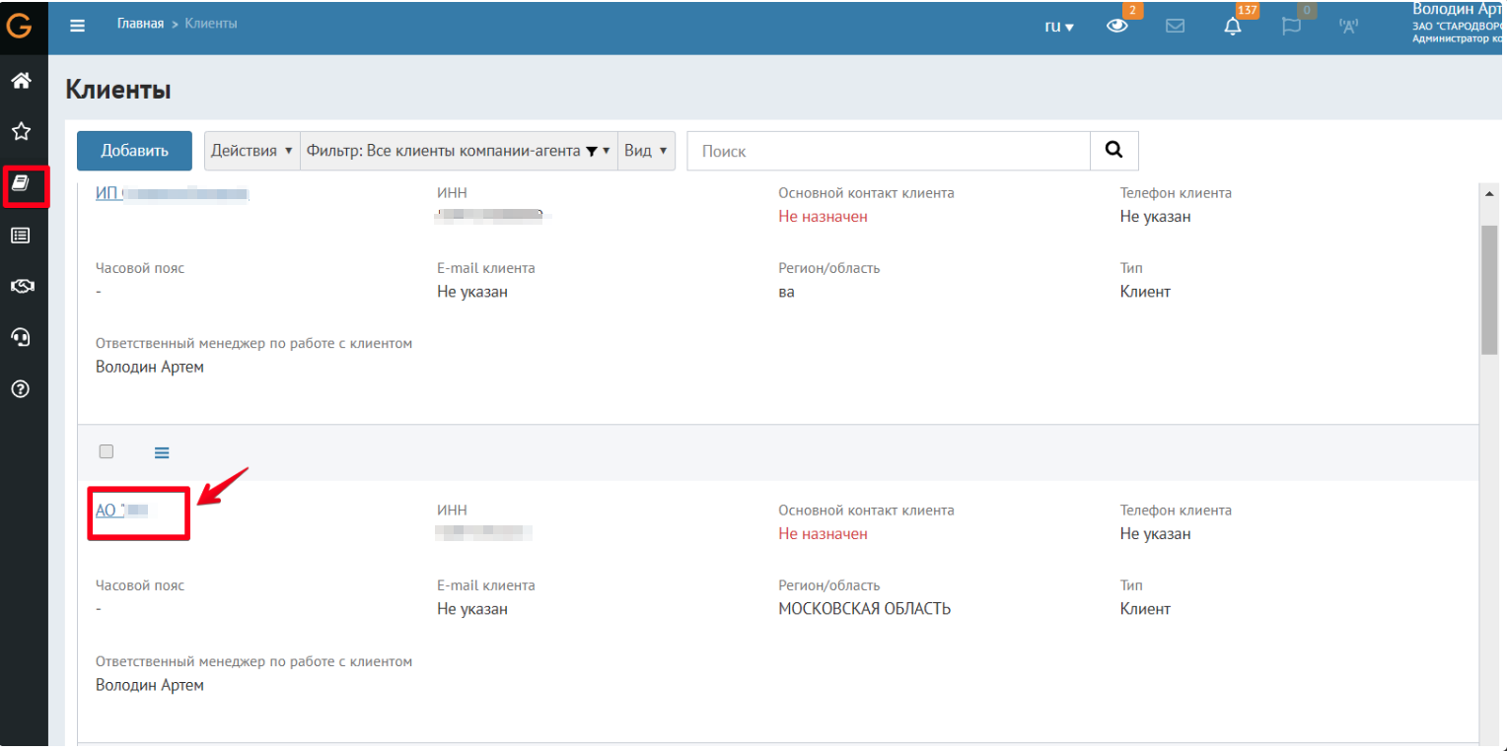The width and height of the screenshot is (1507, 751).
Task: Click the eye icon with badge 2
Action: tap(1116, 27)
